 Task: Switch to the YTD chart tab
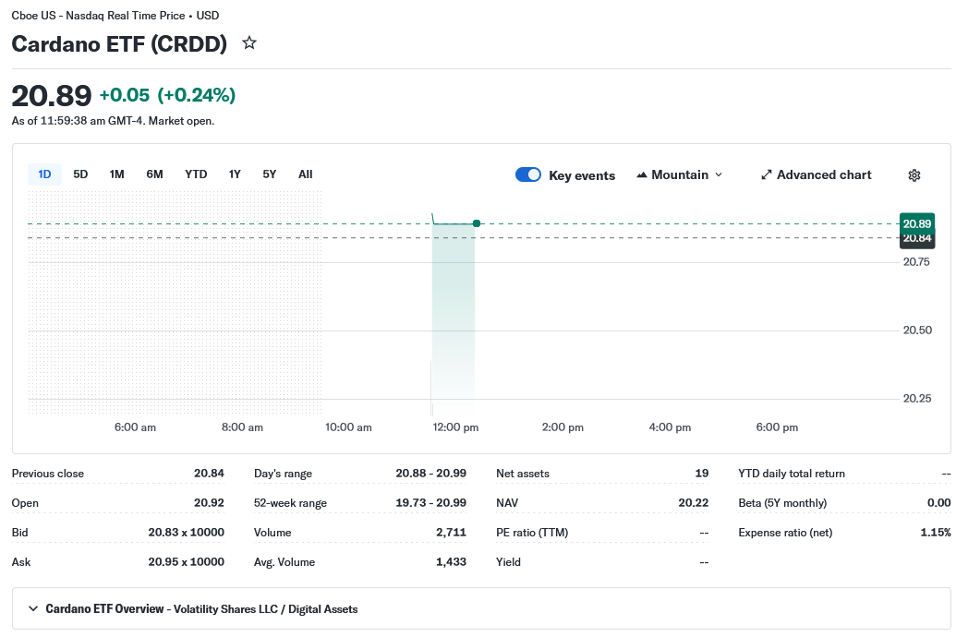(195, 174)
